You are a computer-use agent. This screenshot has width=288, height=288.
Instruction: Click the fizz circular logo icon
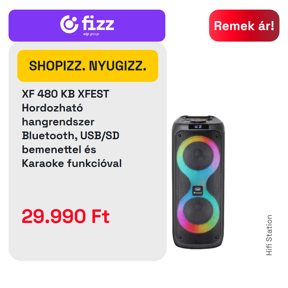pos(69,24)
